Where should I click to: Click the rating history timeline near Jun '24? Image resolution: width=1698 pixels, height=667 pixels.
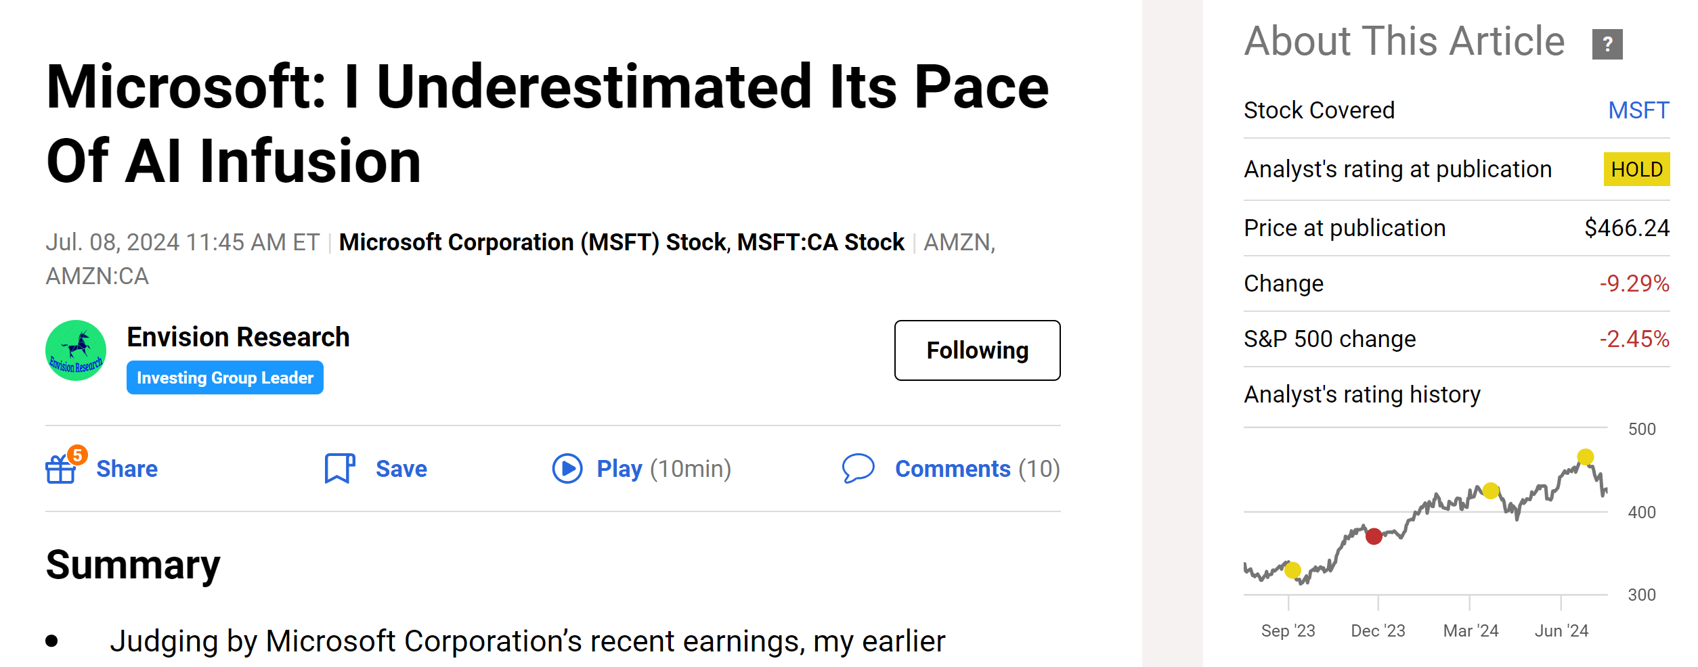tap(1561, 630)
